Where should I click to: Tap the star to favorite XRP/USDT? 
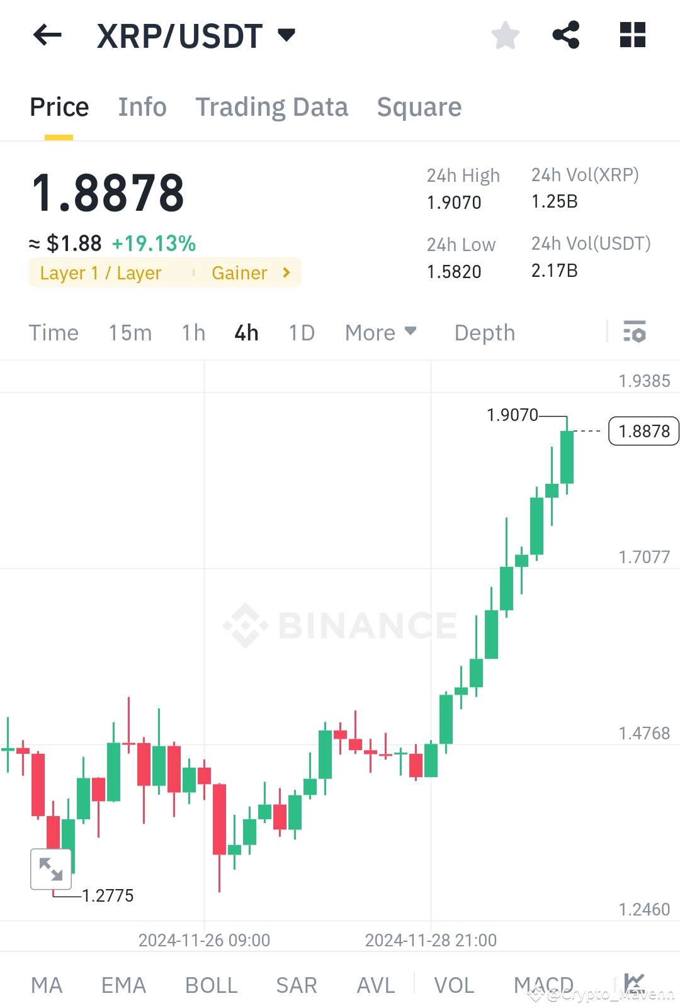[x=506, y=36]
